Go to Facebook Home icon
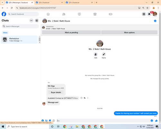 [x=48, y=14]
